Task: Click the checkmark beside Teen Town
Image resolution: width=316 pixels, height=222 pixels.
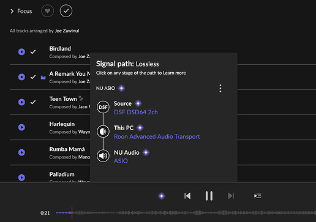Action: click(33, 102)
